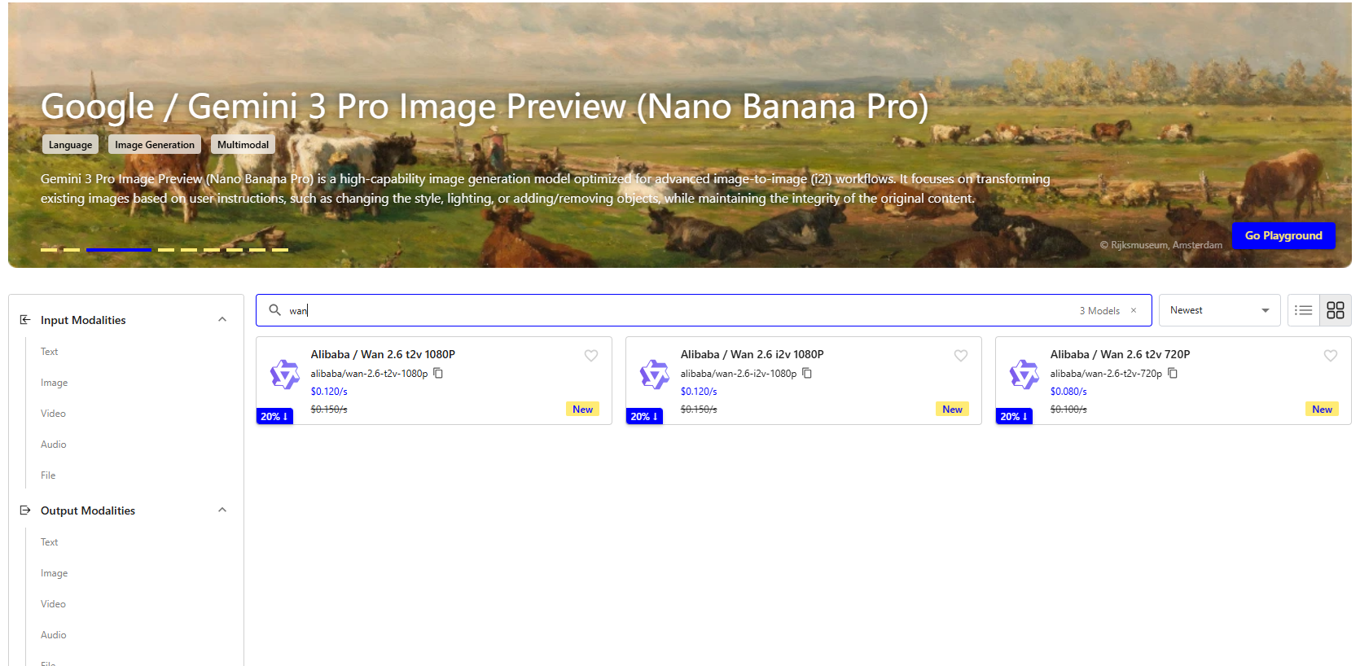Open Alibaba / Wan 2.6 t2v 720P model title

coord(1120,354)
